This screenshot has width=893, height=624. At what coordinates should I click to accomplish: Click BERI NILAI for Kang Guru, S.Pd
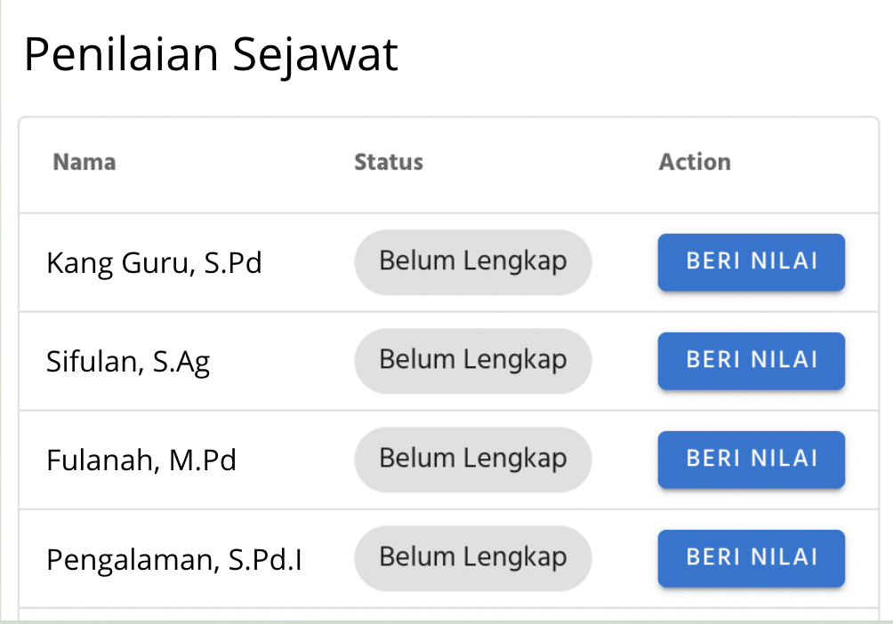(x=751, y=262)
